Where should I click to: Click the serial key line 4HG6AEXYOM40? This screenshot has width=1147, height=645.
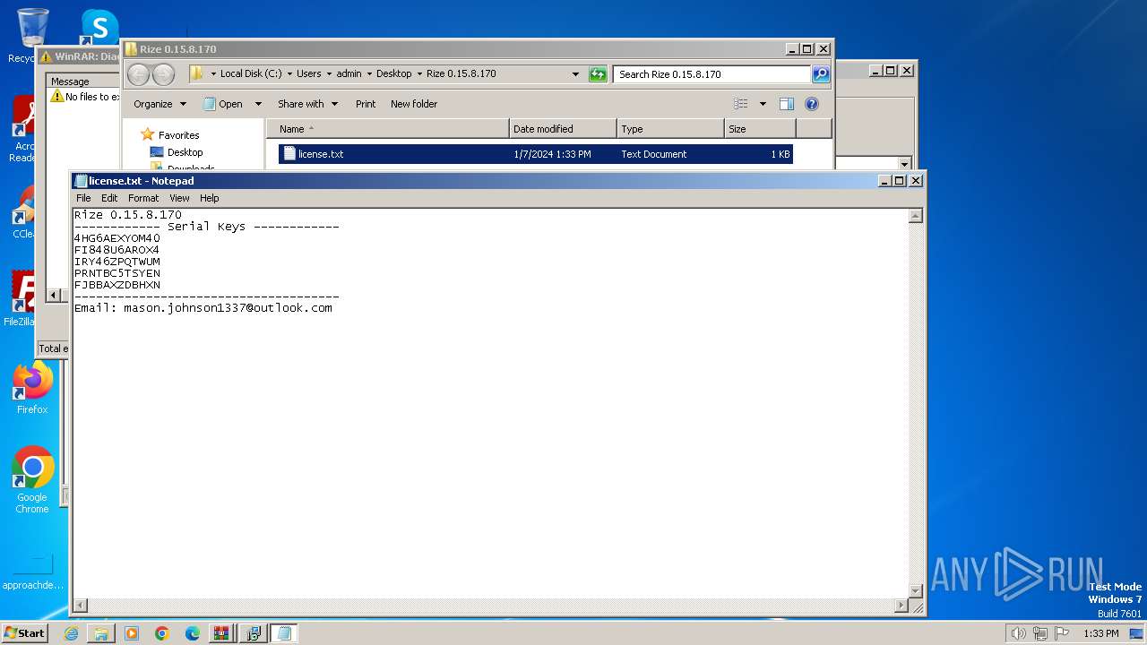tap(117, 238)
